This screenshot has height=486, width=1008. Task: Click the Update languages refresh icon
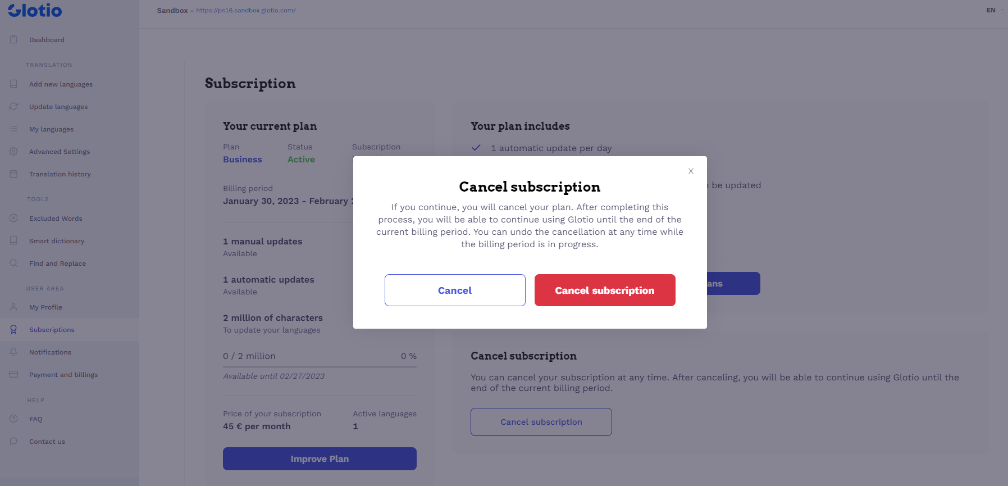pyautogui.click(x=13, y=106)
